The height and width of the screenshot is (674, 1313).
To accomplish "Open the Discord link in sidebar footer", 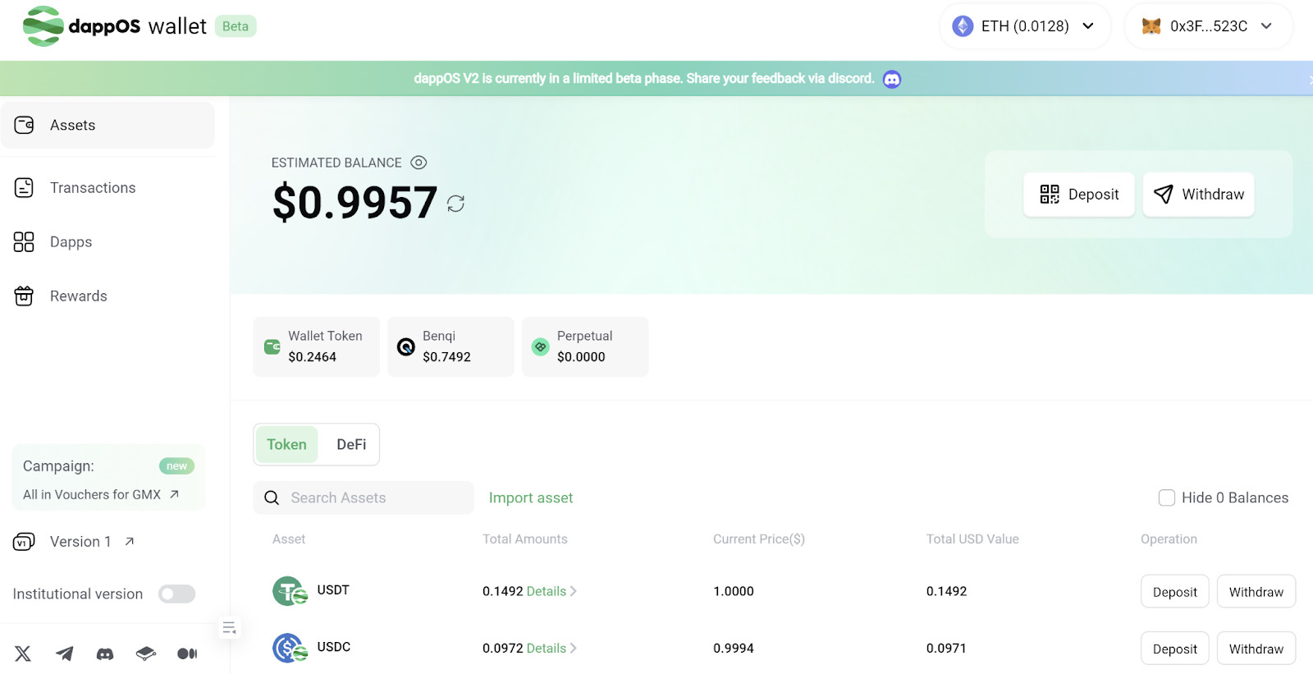I will click(105, 653).
